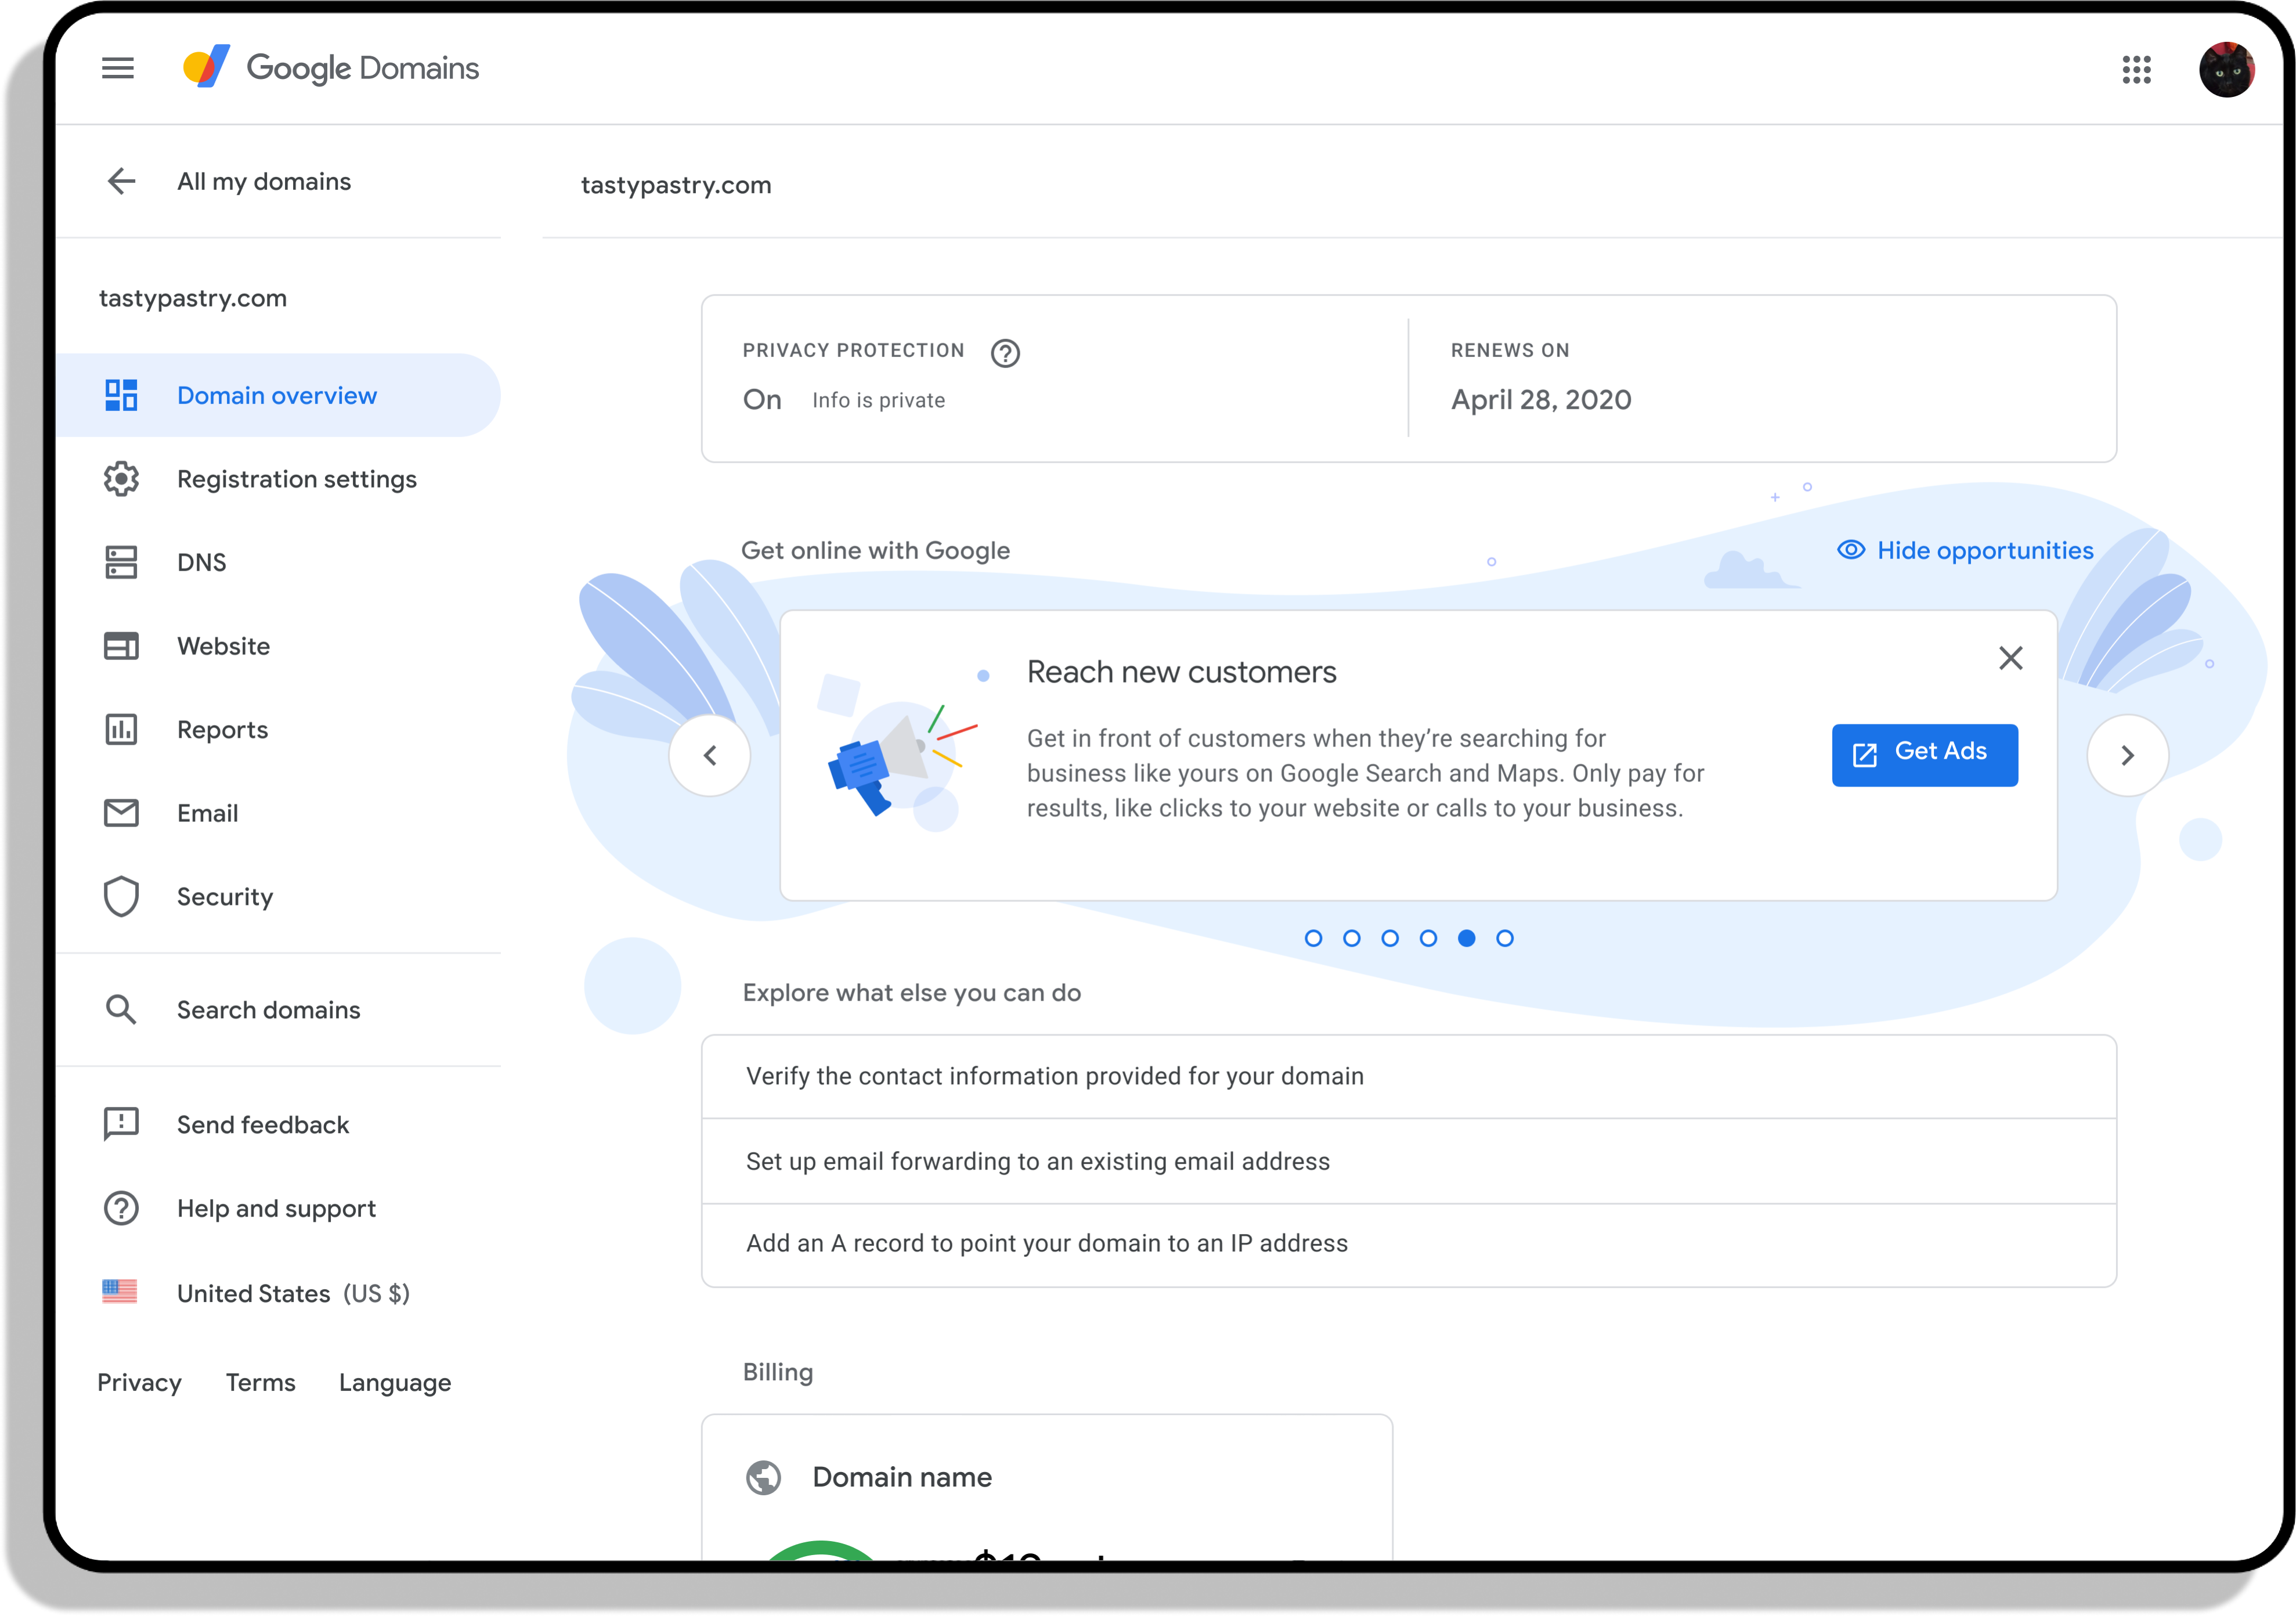This screenshot has height=1616, width=2296.
Task: Click the April 28, 2020 renewal date
Action: click(x=1541, y=400)
